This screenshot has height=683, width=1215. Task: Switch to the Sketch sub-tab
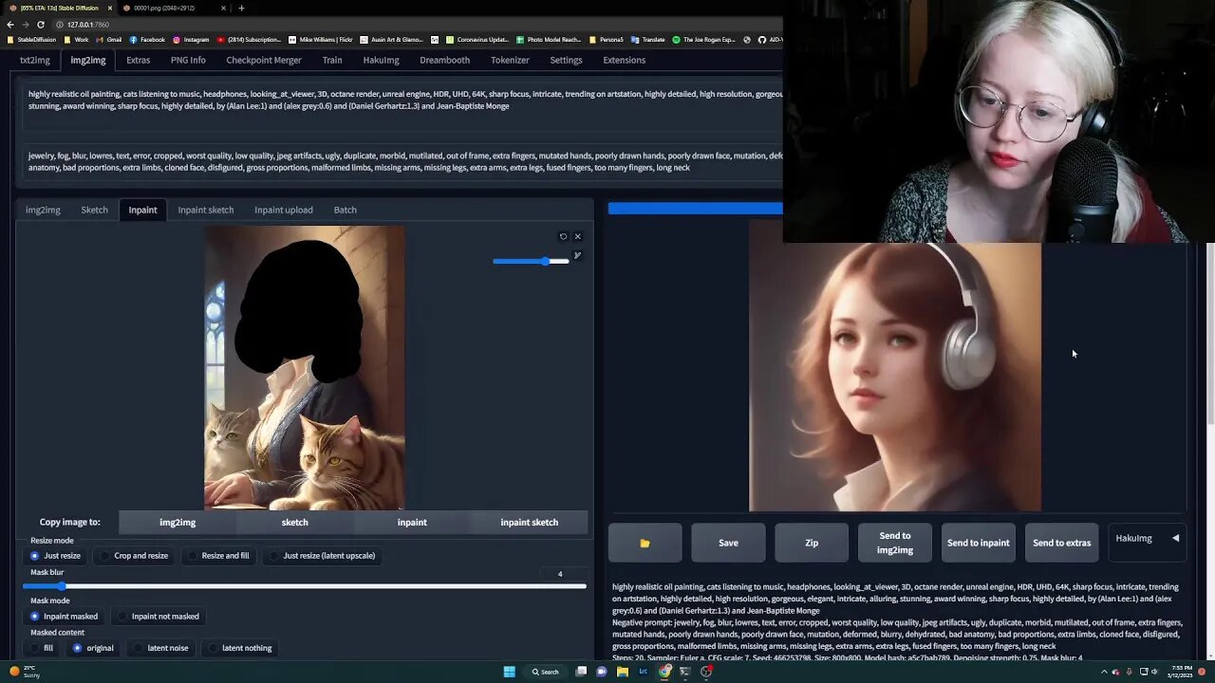click(x=94, y=210)
